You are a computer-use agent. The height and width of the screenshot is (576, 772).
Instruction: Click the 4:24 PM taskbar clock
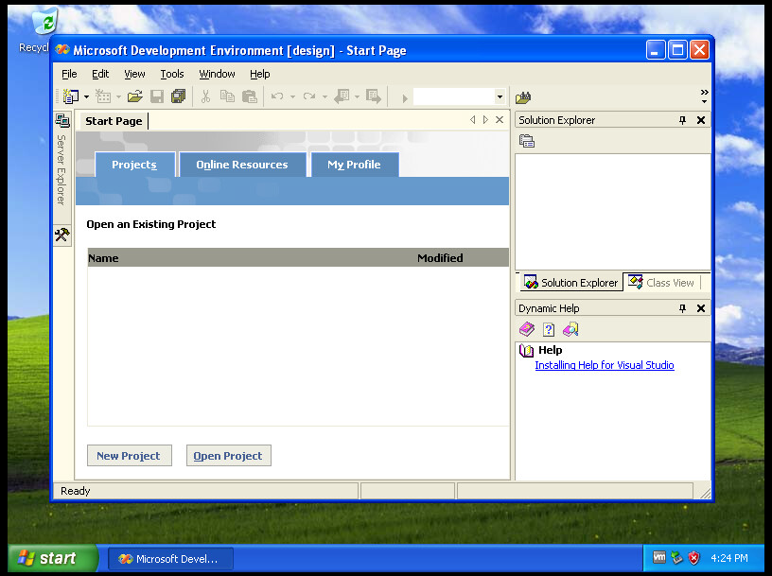pos(729,558)
